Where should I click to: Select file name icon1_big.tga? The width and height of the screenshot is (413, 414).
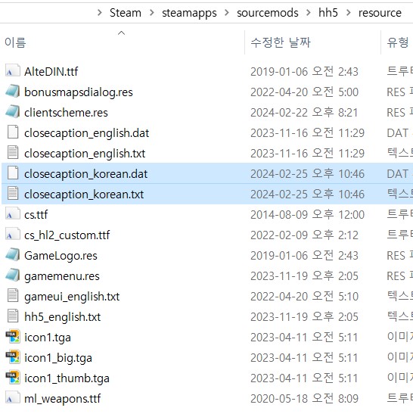(58, 358)
